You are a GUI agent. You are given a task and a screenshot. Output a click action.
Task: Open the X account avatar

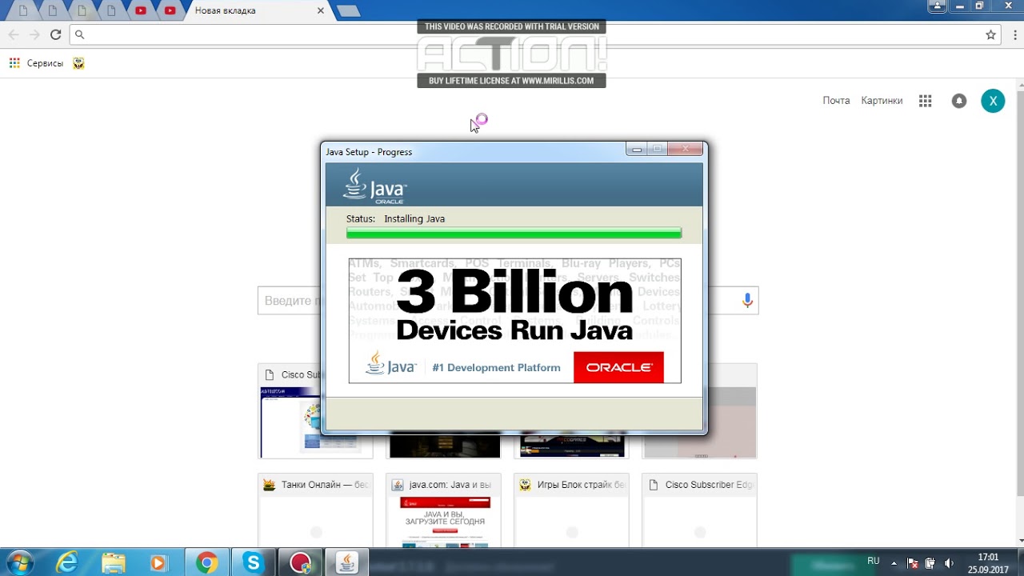(993, 101)
